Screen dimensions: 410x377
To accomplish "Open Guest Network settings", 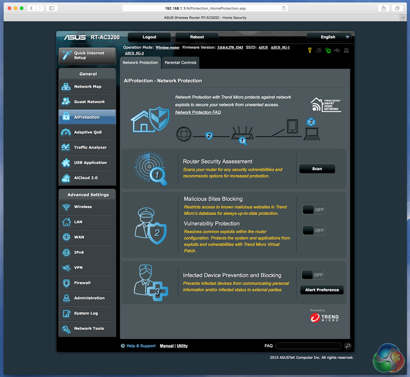I will coord(87,102).
